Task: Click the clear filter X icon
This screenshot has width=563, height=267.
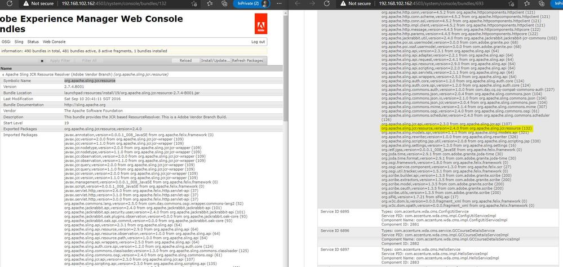Action: pyautogui.click(x=42, y=60)
